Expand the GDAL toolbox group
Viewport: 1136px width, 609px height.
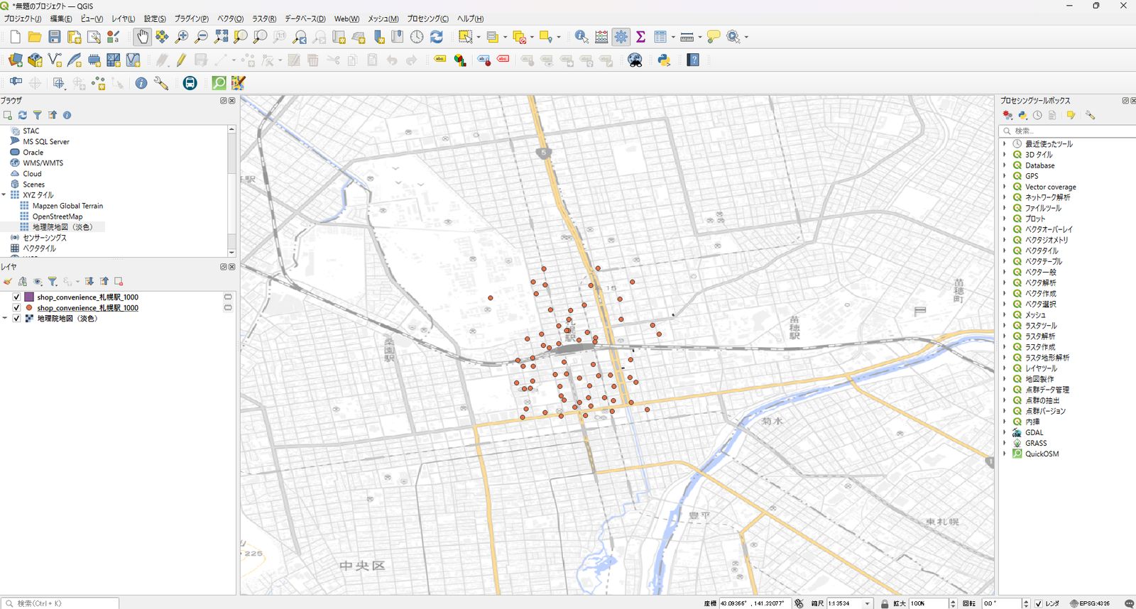pos(1005,432)
